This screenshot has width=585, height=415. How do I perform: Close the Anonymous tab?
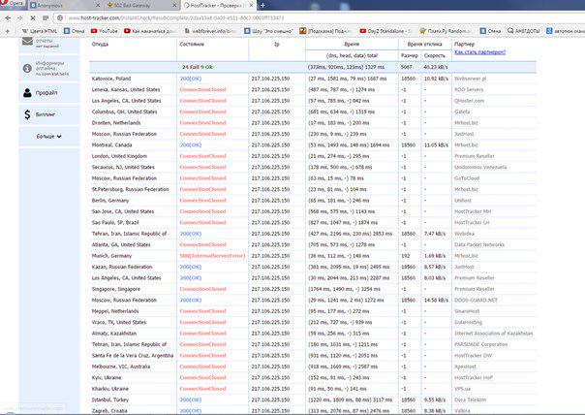point(98,5)
